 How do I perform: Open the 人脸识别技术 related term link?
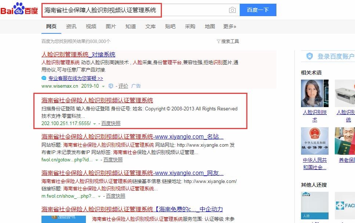[315, 116]
